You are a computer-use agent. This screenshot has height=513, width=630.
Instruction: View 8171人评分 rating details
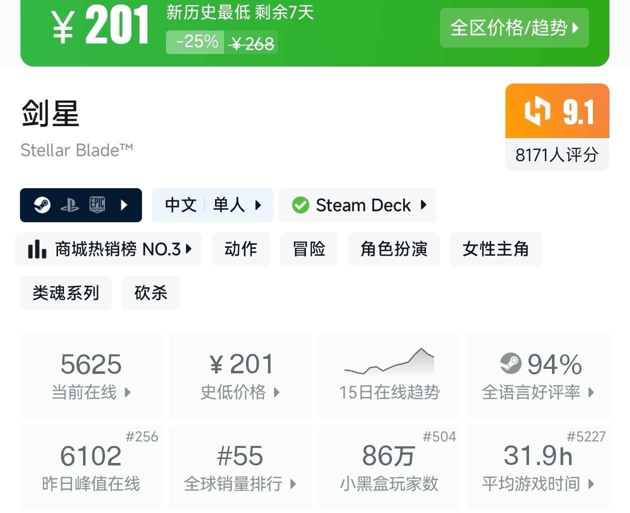[557, 155]
